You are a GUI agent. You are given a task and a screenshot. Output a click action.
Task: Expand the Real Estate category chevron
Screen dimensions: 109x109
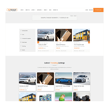pyautogui.click(x=34, y=42)
